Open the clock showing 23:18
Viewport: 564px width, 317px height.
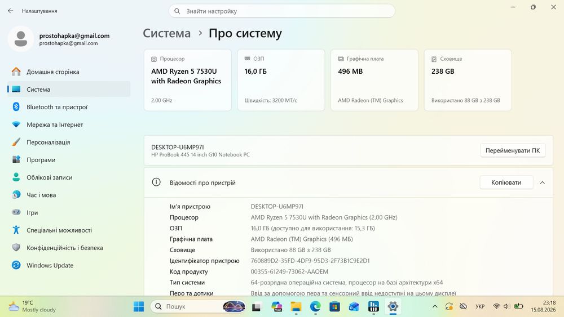coord(543,306)
